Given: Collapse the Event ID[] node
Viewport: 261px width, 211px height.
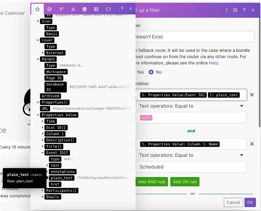Looking at the screenshot, I should pyautogui.click(x=42, y=153).
